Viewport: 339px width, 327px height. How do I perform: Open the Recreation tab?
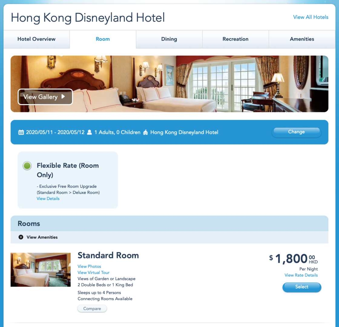coord(235,39)
